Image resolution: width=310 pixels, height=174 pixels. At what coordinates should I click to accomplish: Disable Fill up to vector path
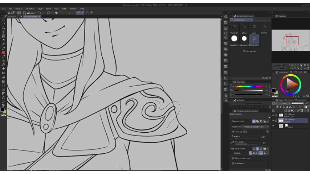(233, 158)
